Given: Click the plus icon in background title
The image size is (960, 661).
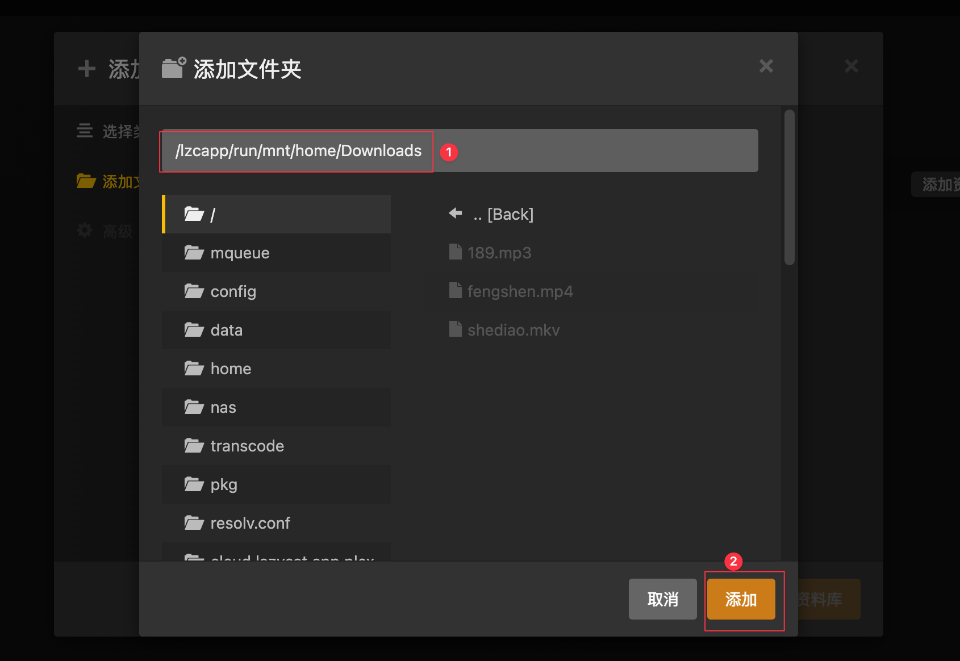Looking at the screenshot, I should coord(87,69).
